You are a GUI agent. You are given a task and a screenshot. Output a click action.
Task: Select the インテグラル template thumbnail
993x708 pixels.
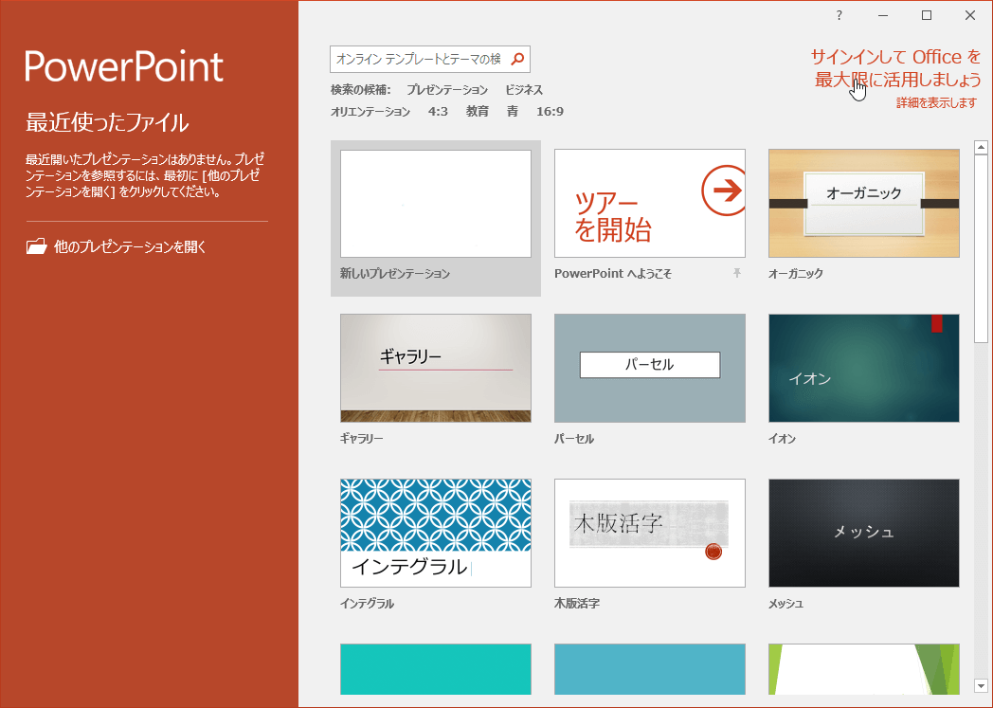(x=436, y=534)
